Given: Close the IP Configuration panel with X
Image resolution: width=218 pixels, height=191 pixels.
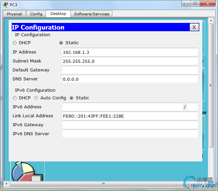Looking at the screenshot, I should click(x=194, y=27).
